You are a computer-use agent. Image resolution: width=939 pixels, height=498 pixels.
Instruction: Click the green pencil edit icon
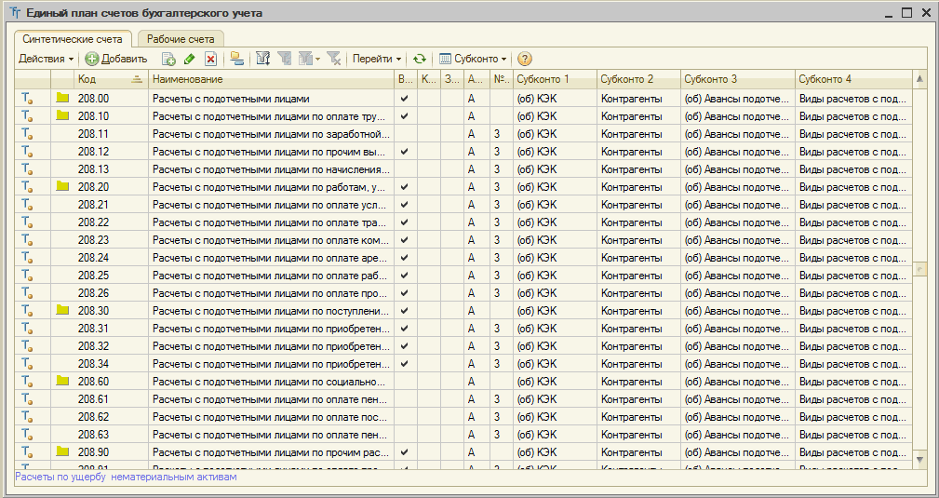(190, 59)
